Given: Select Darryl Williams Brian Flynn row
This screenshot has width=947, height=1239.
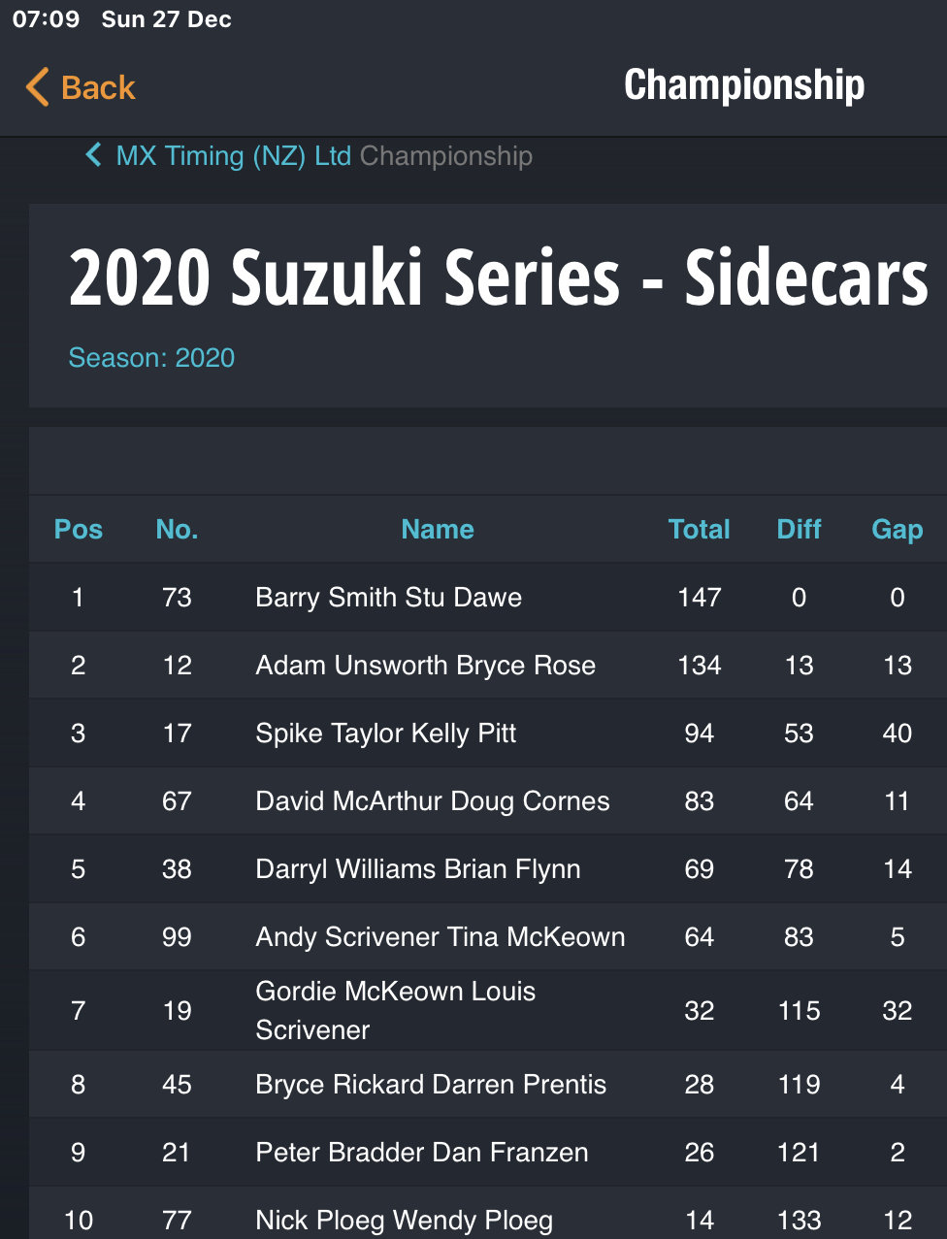Looking at the screenshot, I should pyautogui.click(x=488, y=868).
